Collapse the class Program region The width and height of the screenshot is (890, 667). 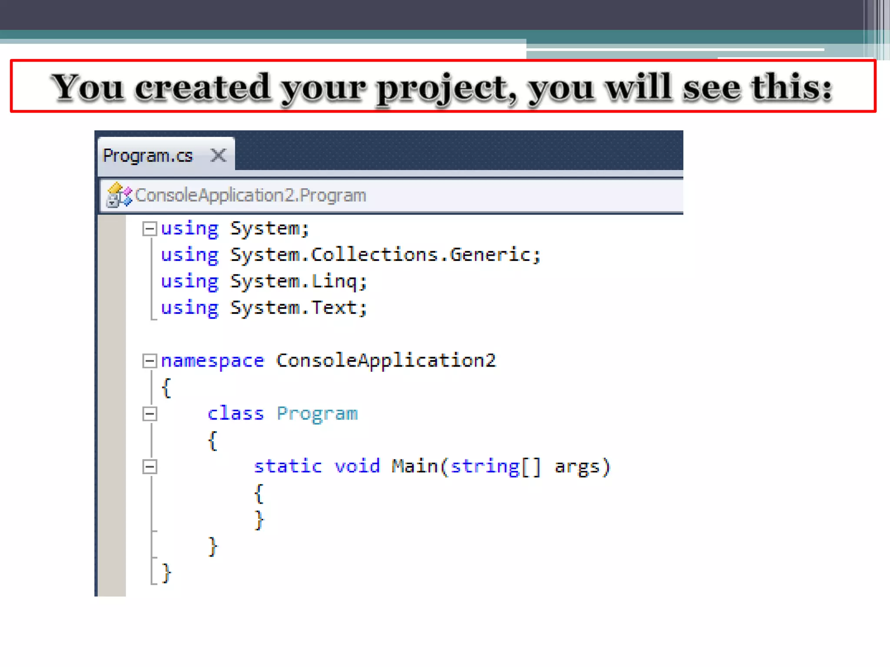click(149, 414)
